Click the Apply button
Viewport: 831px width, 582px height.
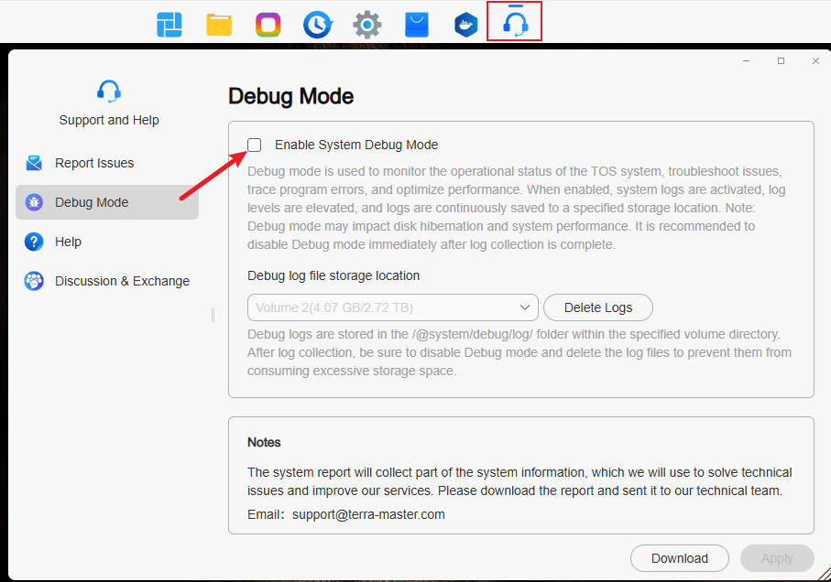[777, 558]
